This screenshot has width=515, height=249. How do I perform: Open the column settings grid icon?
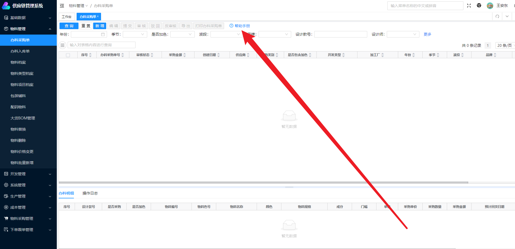click(62, 45)
